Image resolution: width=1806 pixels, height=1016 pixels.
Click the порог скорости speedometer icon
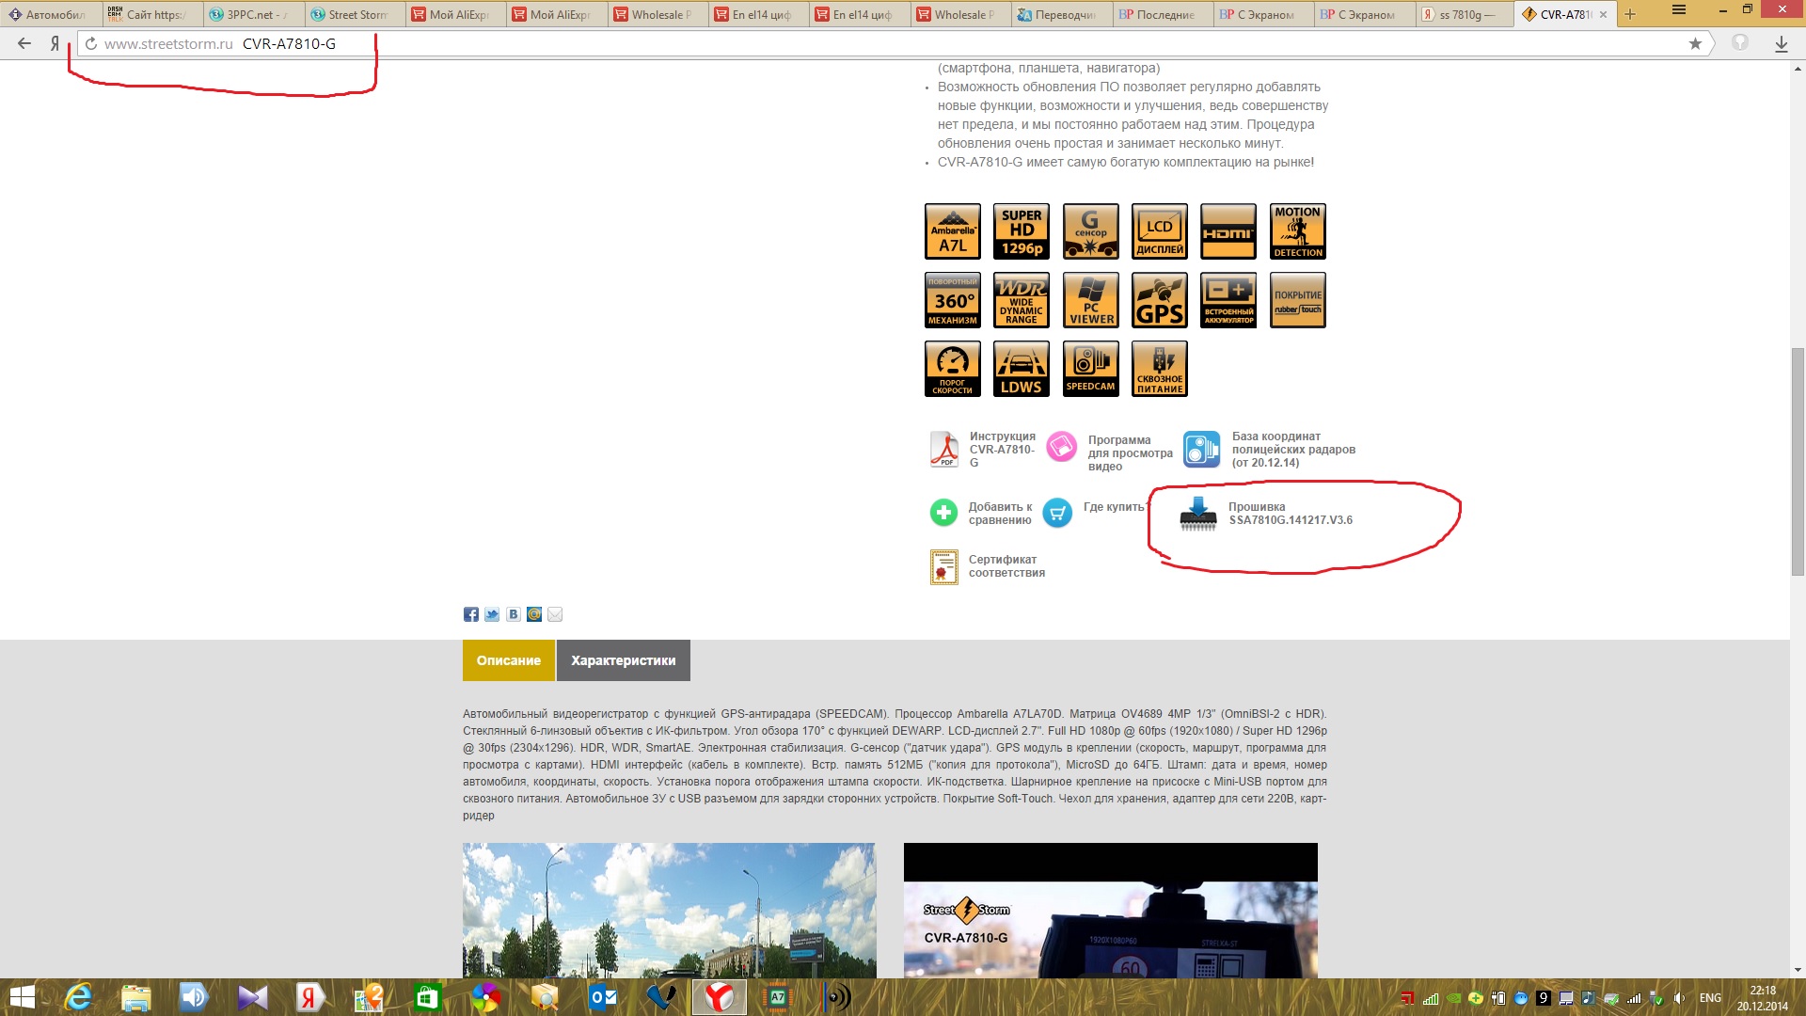953,369
